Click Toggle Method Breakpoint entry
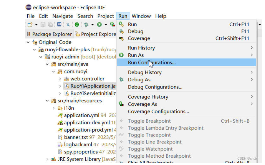 pyautogui.click(x=186, y=156)
